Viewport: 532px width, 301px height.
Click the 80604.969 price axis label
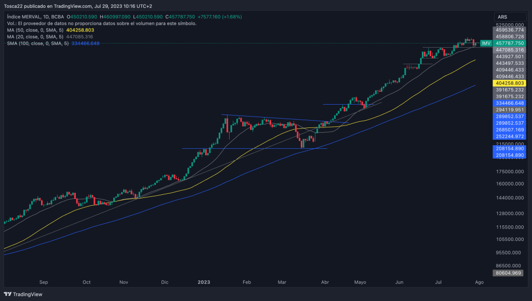[x=509, y=273]
